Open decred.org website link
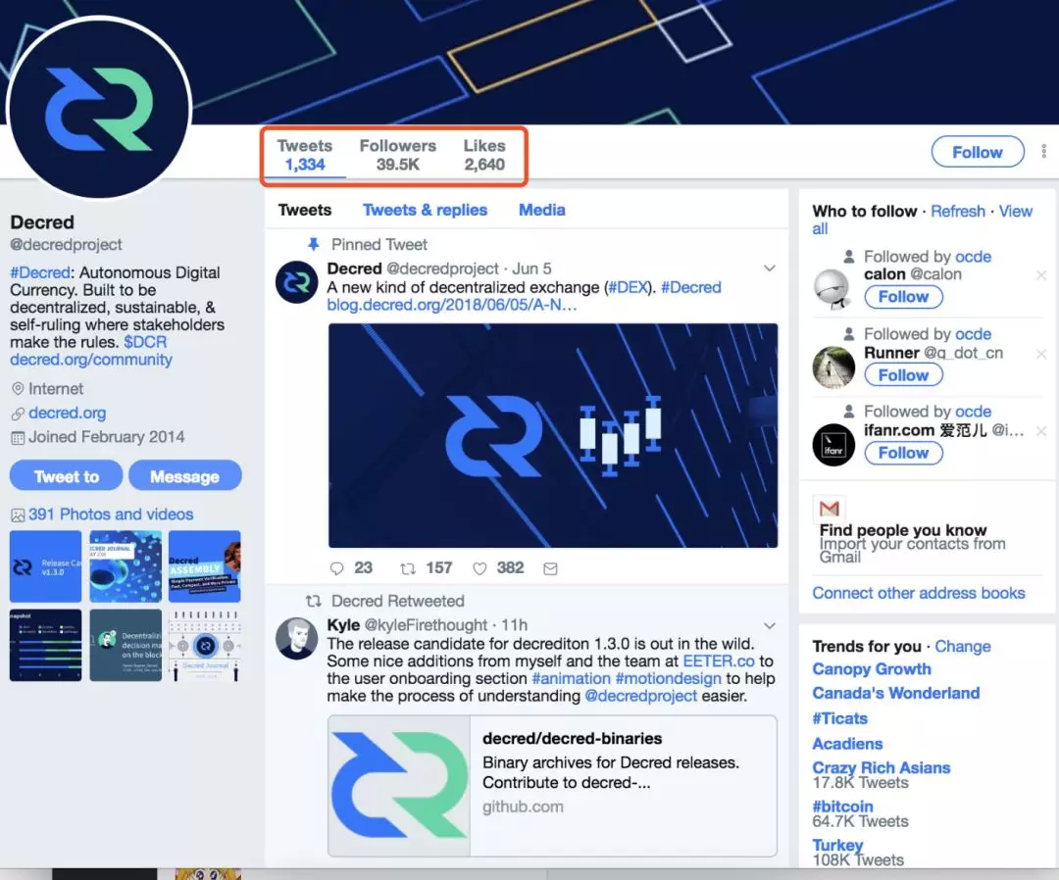The height and width of the screenshot is (880, 1059). point(67,413)
